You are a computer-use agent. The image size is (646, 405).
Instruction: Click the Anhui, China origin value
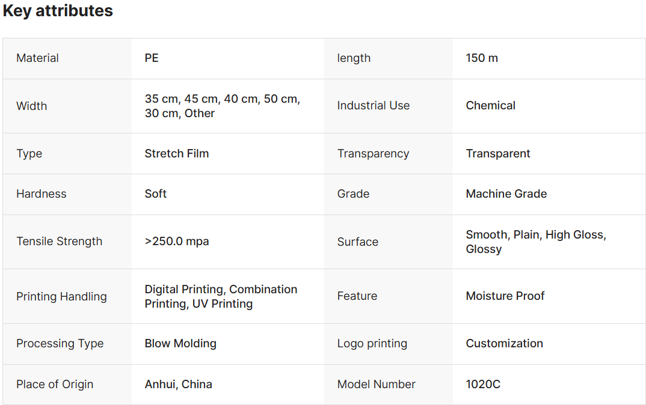click(178, 384)
